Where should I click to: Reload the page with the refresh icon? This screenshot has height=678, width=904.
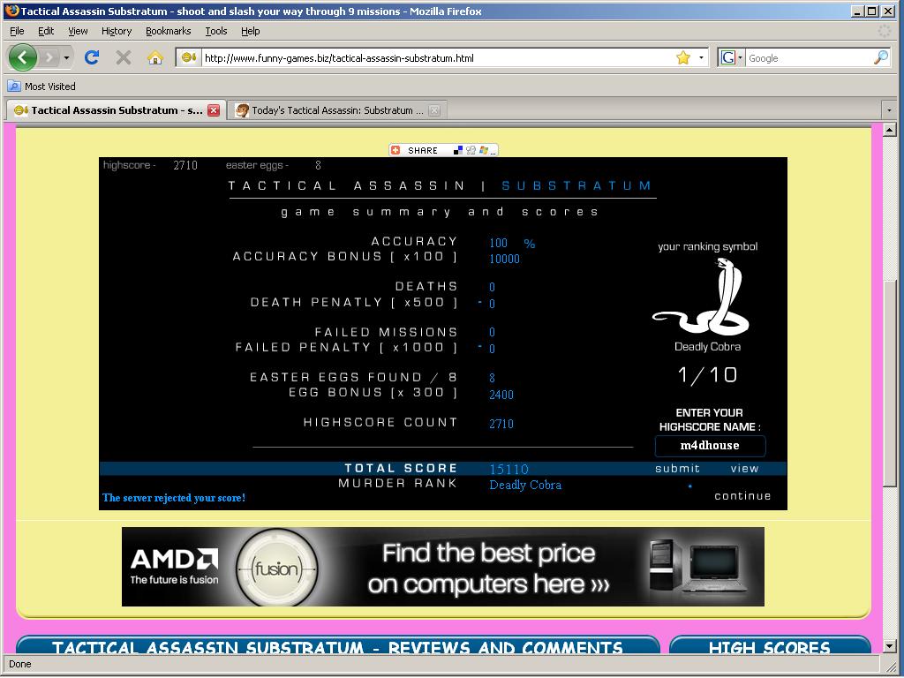(91, 57)
